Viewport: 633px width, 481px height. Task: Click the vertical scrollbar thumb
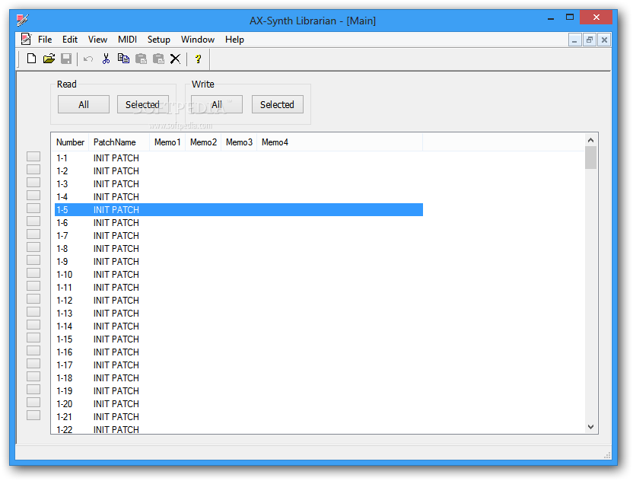[590, 158]
